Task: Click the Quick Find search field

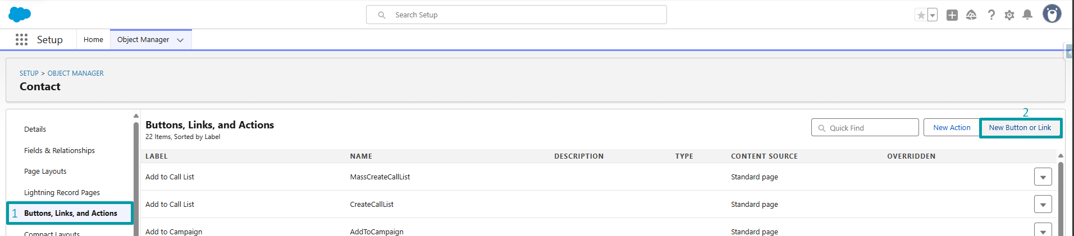Action: point(865,128)
